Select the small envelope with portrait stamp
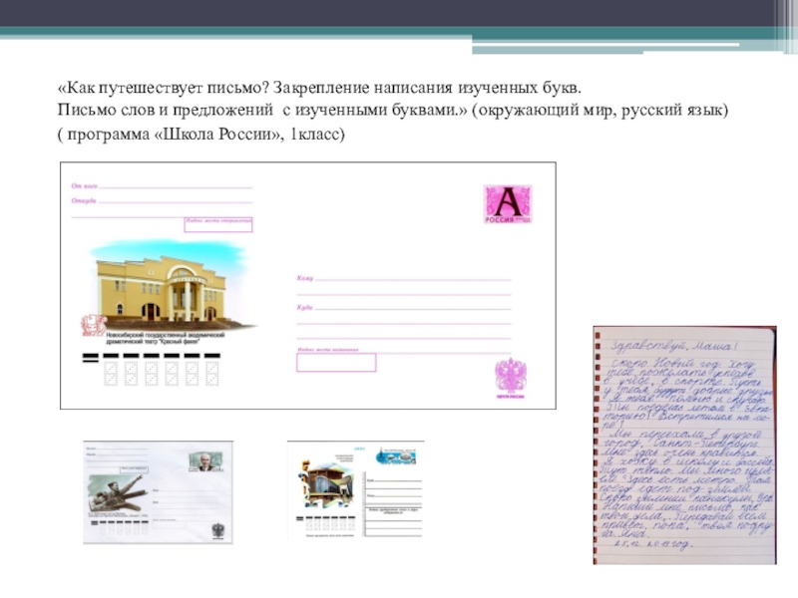Image resolution: width=798 pixels, height=598 pixels. coord(159,492)
